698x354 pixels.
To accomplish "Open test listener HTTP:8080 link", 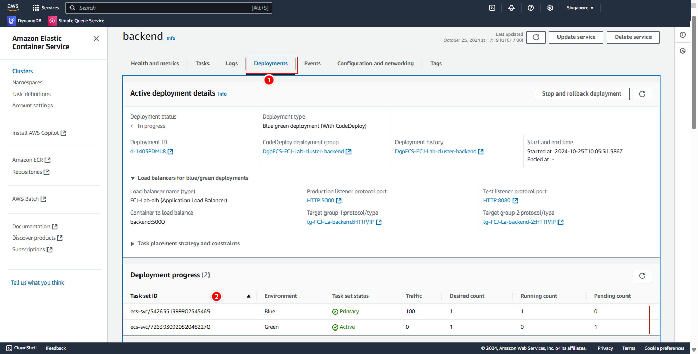I will [x=501, y=200].
